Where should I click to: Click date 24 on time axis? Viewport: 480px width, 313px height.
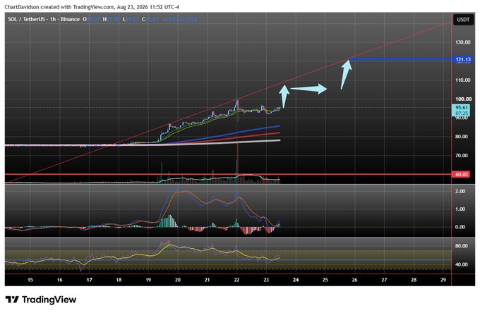coord(296,280)
